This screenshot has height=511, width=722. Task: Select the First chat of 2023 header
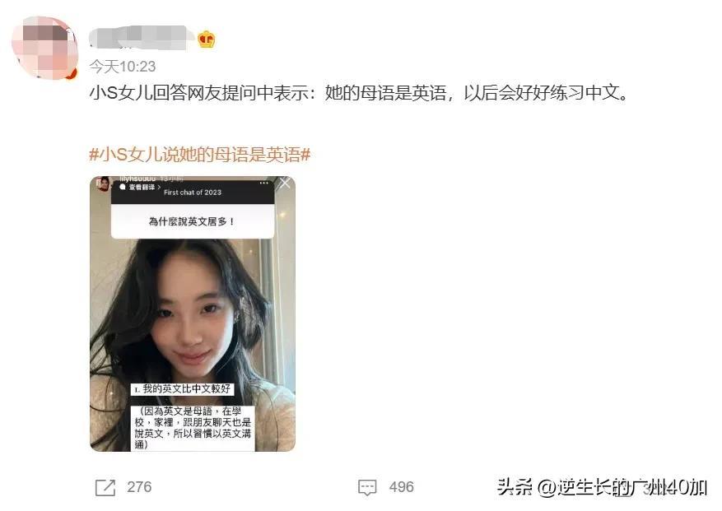193,192
